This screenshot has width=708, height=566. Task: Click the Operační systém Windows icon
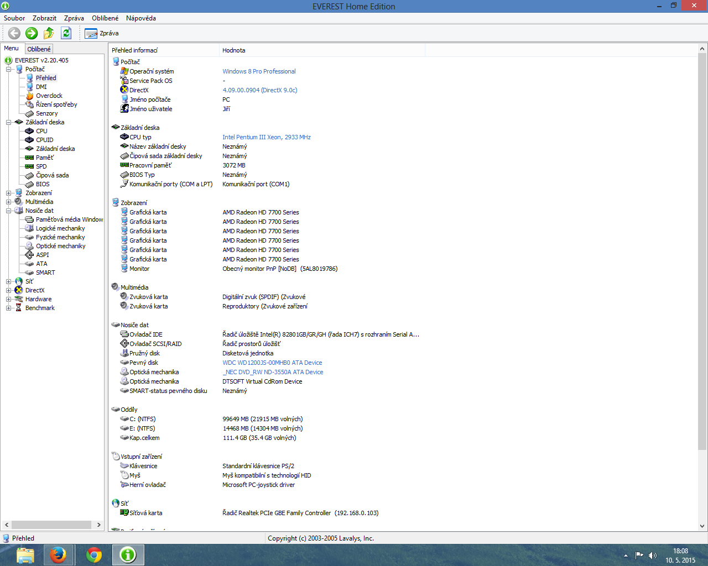[124, 71]
